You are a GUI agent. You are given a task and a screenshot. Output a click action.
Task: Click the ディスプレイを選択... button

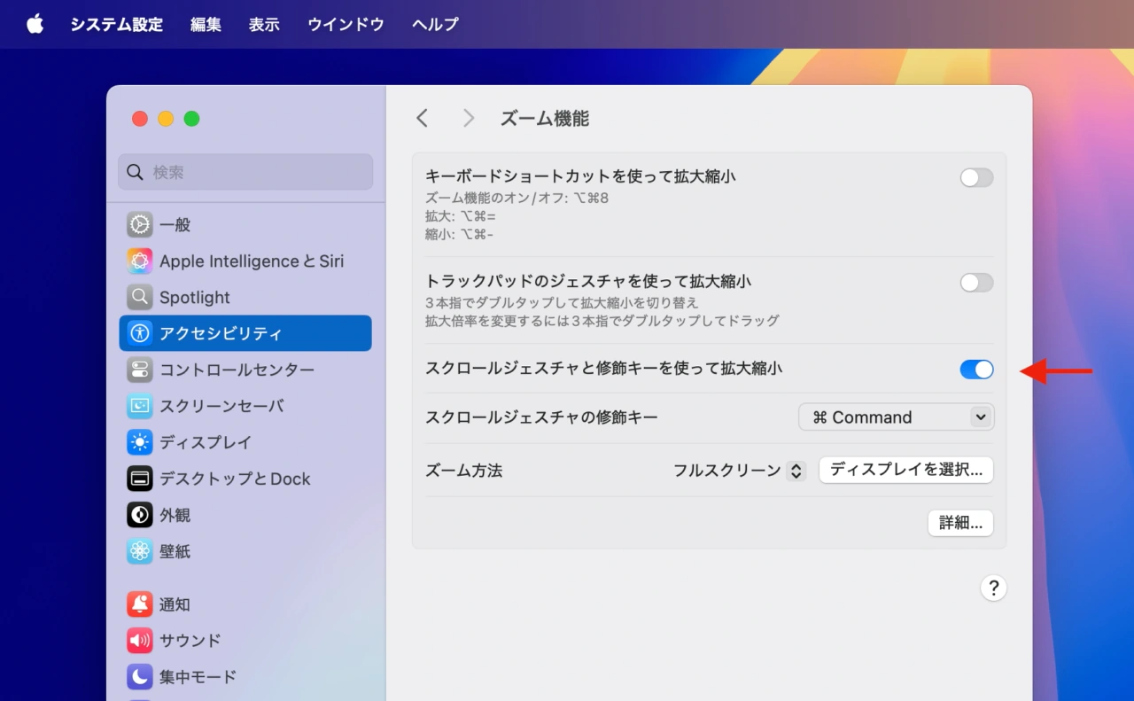pos(905,470)
